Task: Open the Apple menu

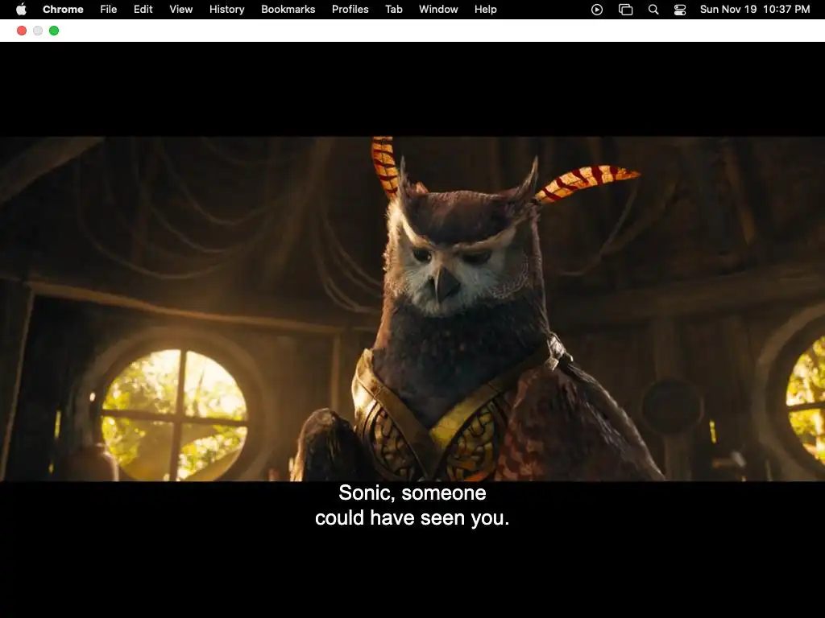Action: 21,10
